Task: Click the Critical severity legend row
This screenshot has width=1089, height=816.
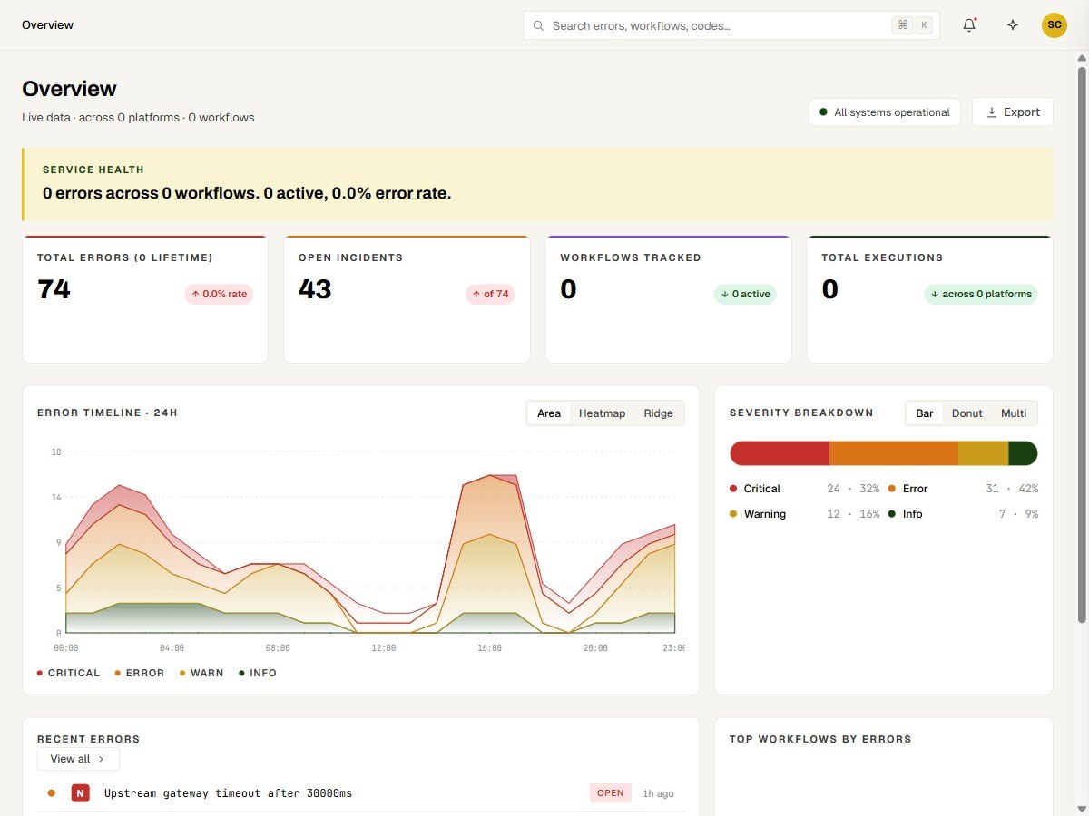Action: point(805,489)
